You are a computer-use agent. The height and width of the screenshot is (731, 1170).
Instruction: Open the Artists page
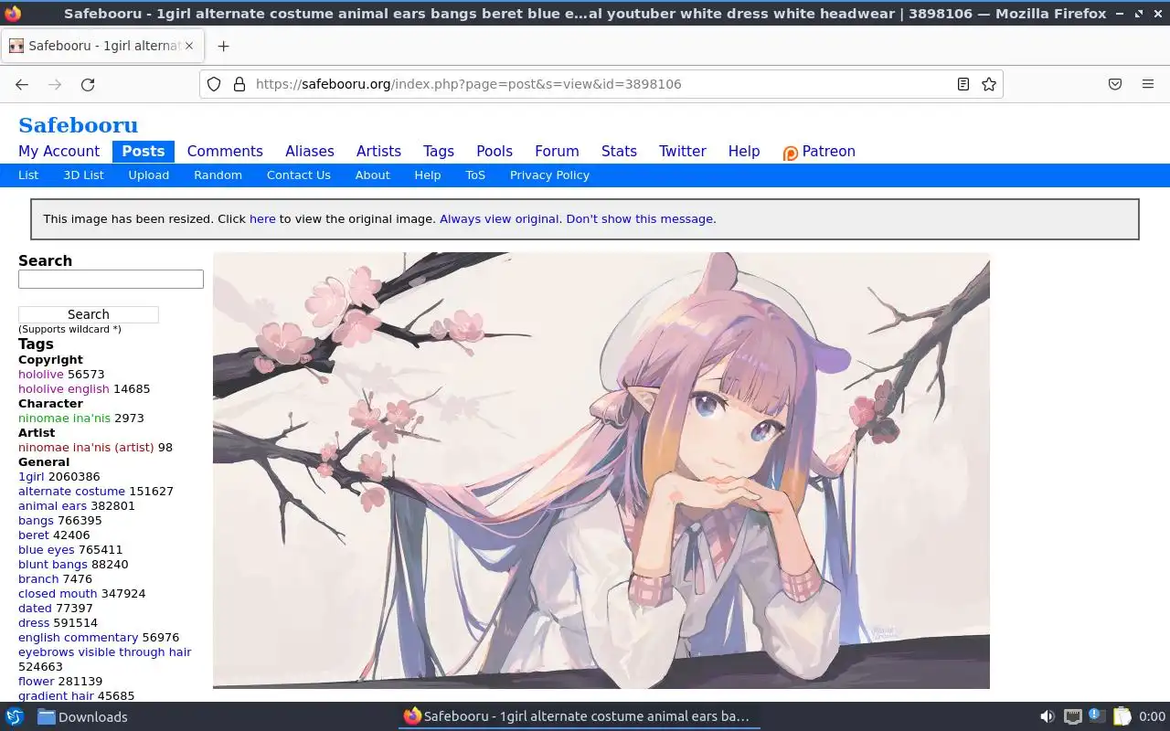pos(378,152)
